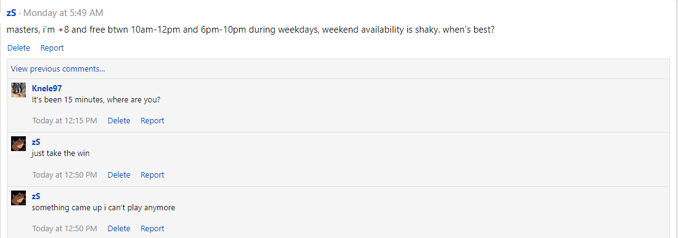Report Knele97's comment
The height and width of the screenshot is (238, 678).
152,121
